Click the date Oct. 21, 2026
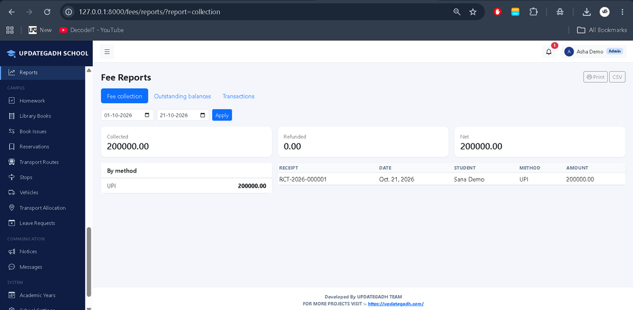The image size is (633, 310). tap(397, 179)
